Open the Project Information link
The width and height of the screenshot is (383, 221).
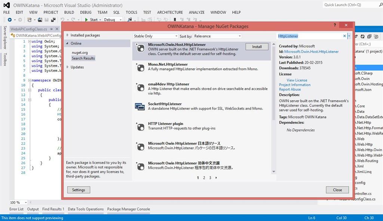(295, 85)
